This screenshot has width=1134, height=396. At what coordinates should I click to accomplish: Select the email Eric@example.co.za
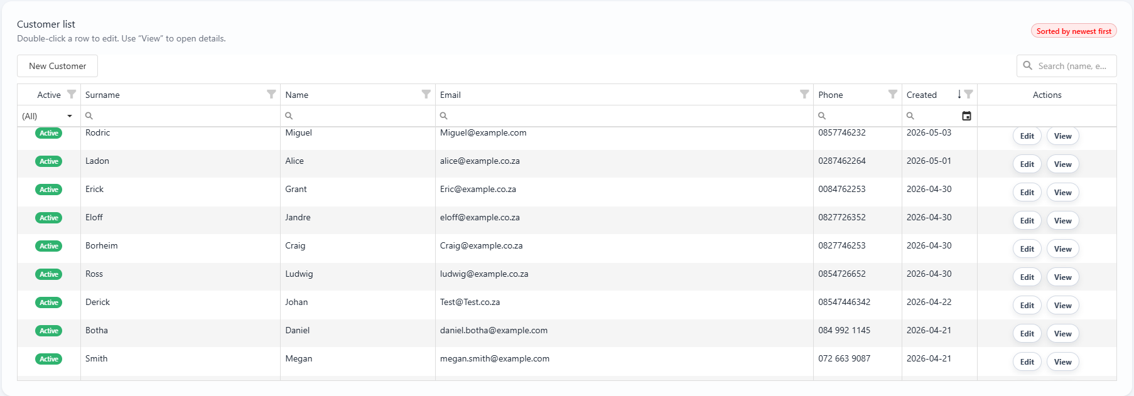[x=478, y=190]
